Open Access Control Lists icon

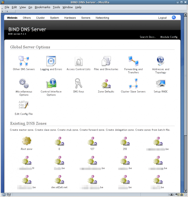[79, 61]
